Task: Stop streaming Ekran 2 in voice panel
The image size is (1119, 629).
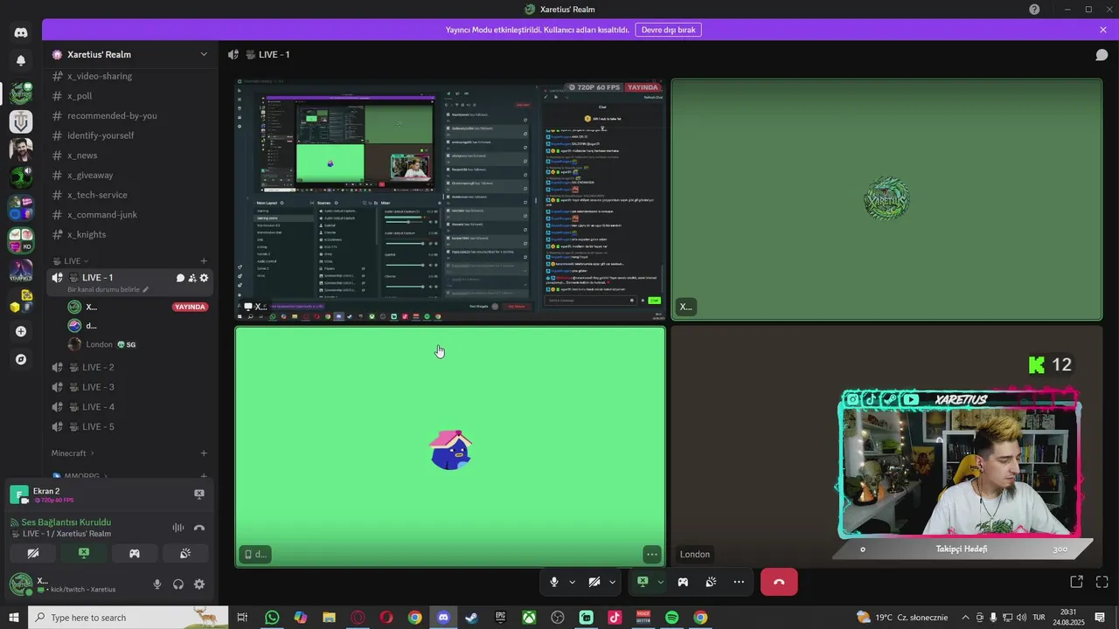Action: [198, 494]
